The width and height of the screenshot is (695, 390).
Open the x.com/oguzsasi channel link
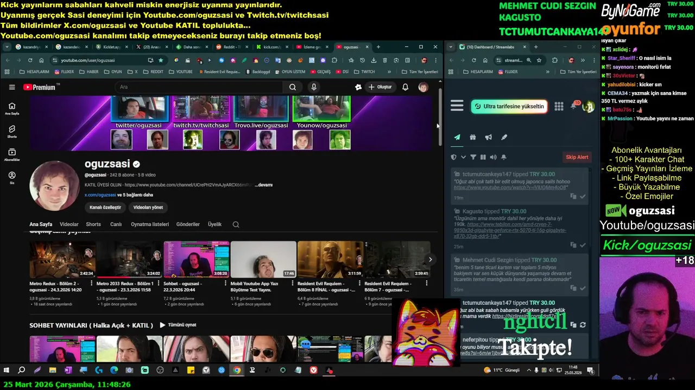pos(100,195)
